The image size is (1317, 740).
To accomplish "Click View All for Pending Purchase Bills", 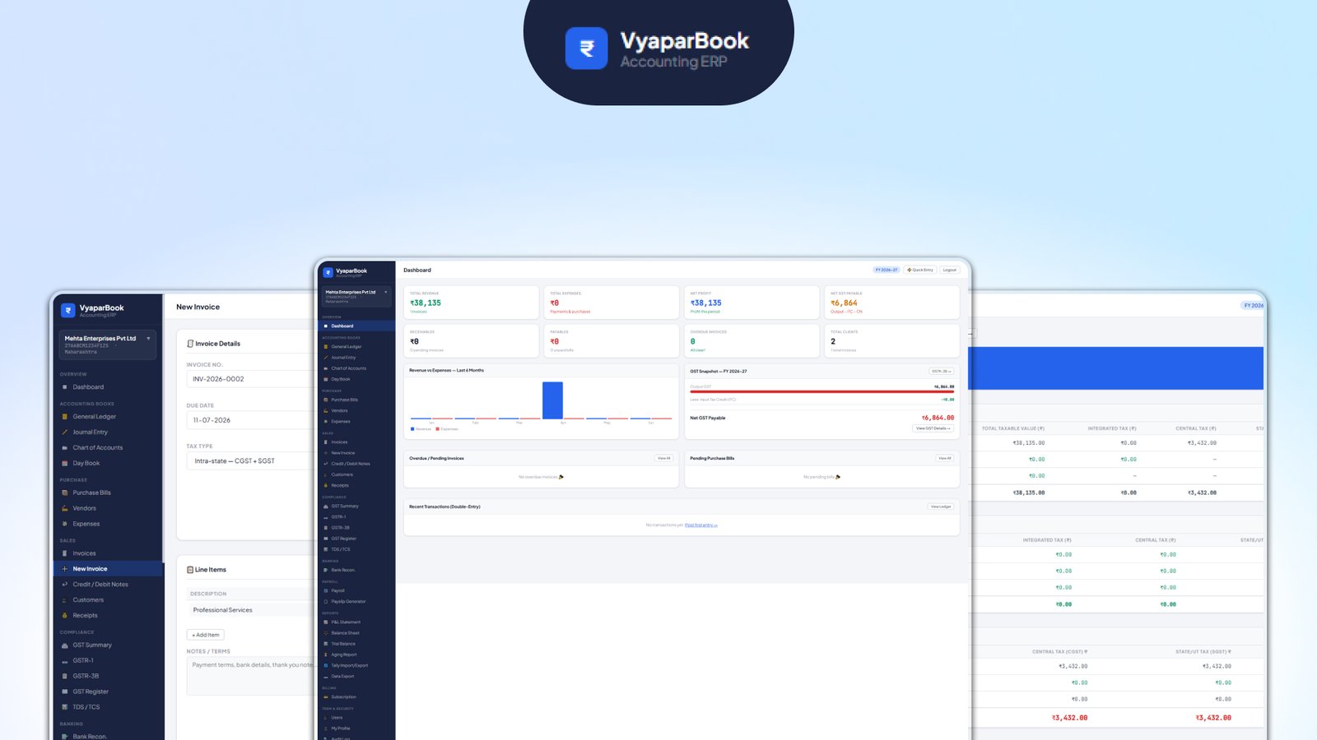I will pyautogui.click(x=945, y=459).
